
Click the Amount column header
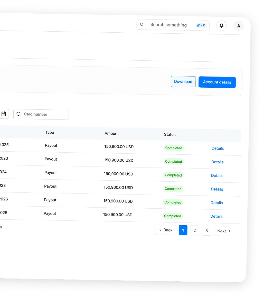pyautogui.click(x=111, y=134)
